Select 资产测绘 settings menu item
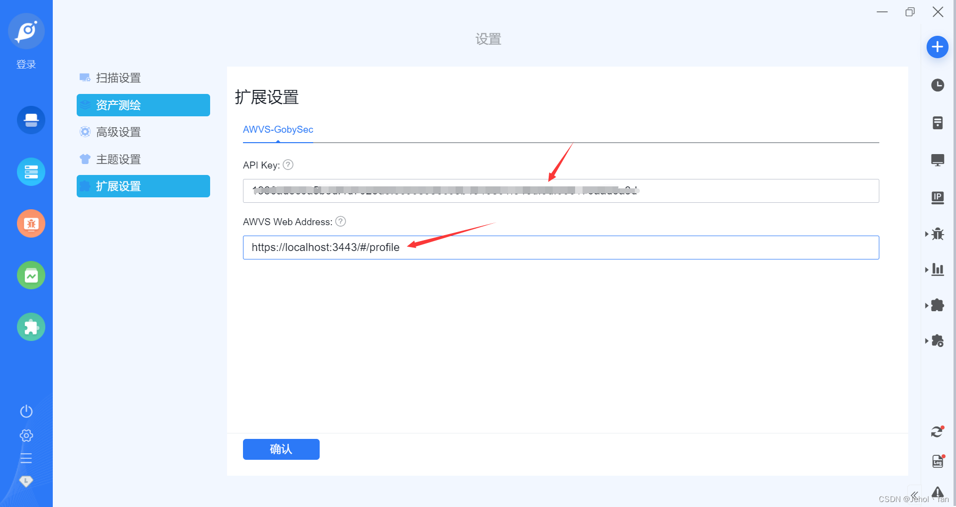This screenshot has height=507, width=956. (143, 105)
